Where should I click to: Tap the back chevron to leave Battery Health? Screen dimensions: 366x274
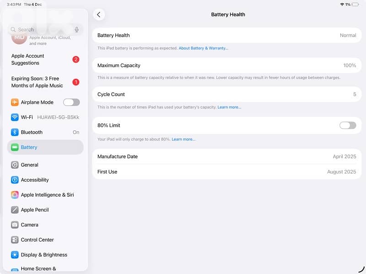99,14
